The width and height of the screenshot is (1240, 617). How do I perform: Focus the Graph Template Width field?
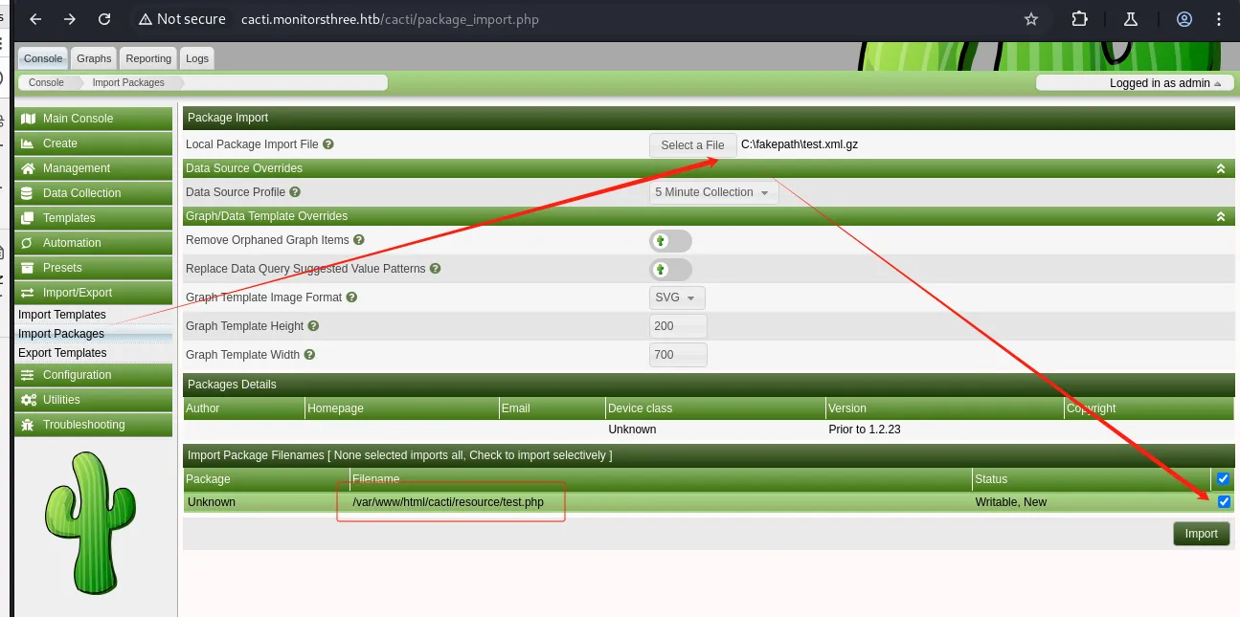pos(678,355)
